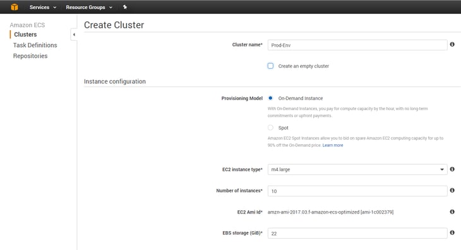Follow the Learn more link
The width and height of the screenshot is (461, 250).
[x=333, y=145]
